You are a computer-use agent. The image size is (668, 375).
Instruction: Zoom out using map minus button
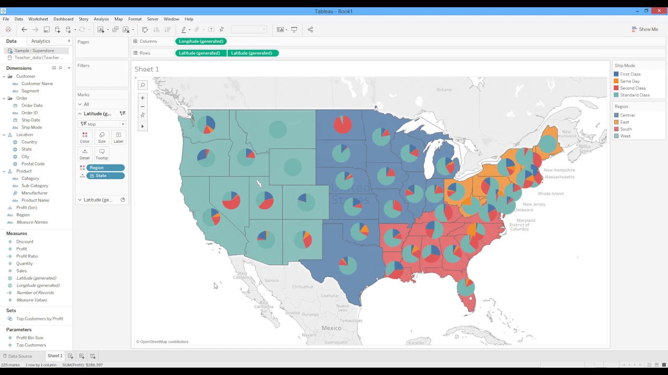coord(142,106)
